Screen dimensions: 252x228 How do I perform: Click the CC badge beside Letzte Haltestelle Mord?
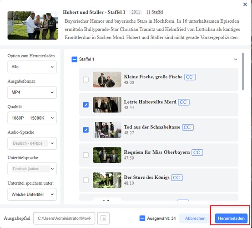point(184,102)
